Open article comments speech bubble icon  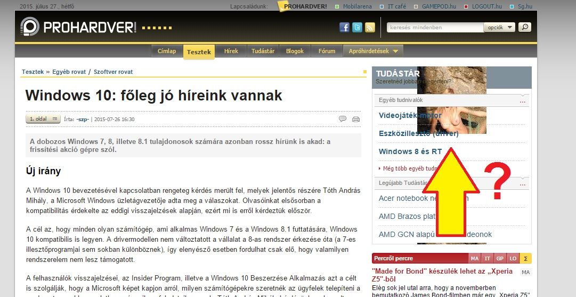coord(343,118)
